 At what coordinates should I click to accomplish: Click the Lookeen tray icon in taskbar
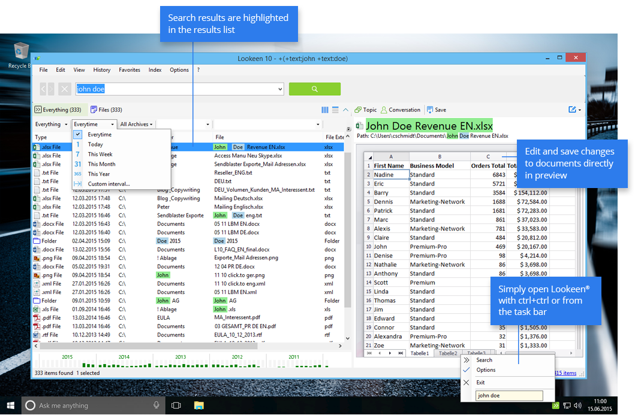pos(556,405)
